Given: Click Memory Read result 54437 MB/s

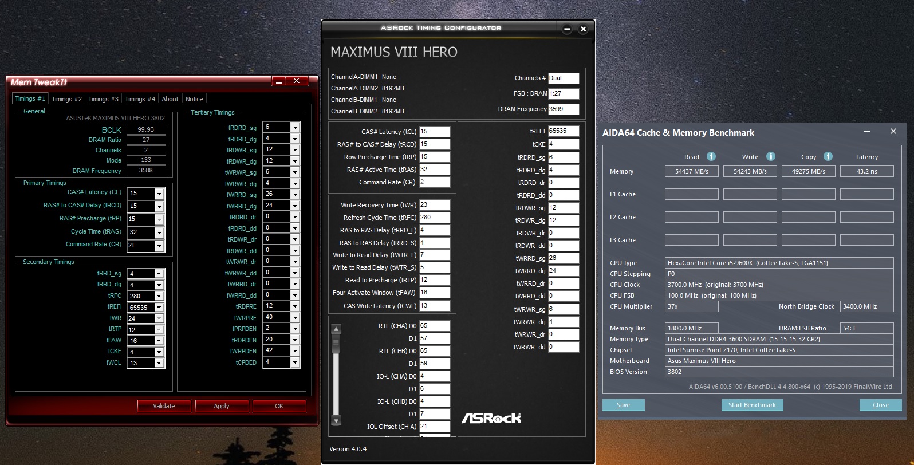Looking at the screenshot, I should coord(692,171).
